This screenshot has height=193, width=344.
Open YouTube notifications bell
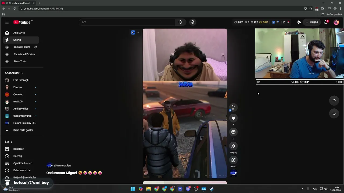click(x=326, y=22)
